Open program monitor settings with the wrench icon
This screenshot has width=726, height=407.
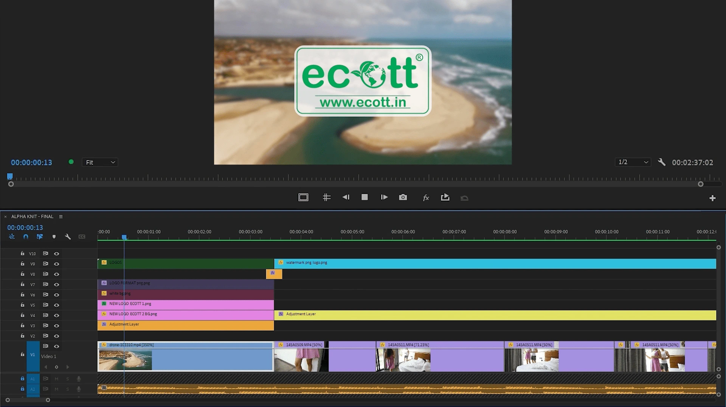click(x=661, y=162)
